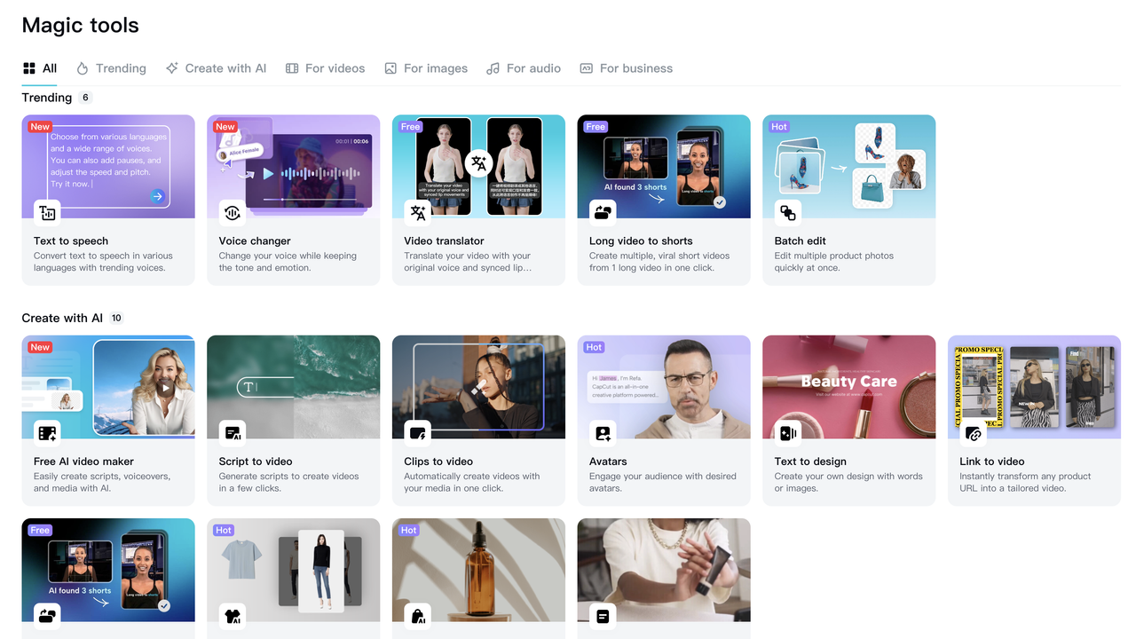Click the Clips to video icon
The height and width of the screenshot is (639, 1136).
pyautogui.click(x=418, y=433)
